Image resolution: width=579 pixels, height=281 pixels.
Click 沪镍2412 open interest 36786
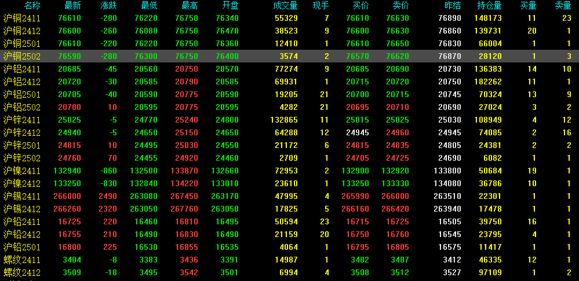click(x=491, y=183)
